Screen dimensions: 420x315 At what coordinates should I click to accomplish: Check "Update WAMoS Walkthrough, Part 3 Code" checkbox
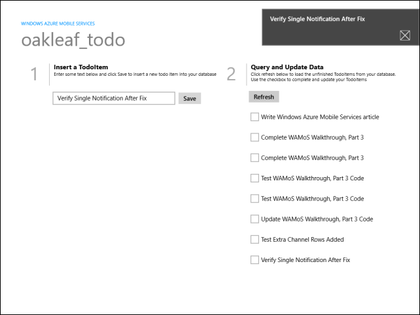pos(254,219)
